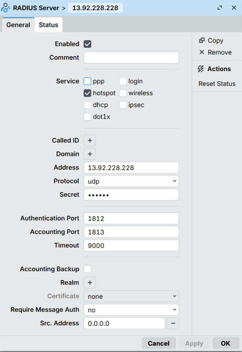Select the General tab
Image resolution: width=242 pixels, height=352 pixels.
[x=18, y=25]
